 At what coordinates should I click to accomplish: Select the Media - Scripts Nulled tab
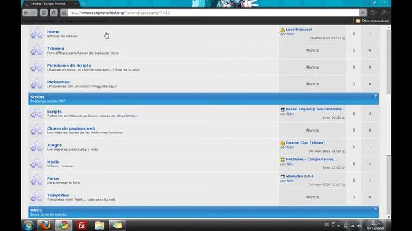coord(50,4)
